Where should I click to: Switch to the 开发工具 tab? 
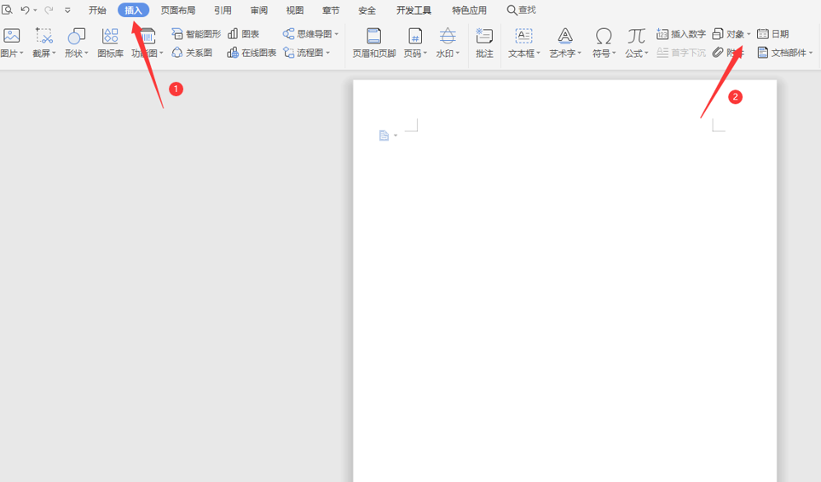[413, 10]
